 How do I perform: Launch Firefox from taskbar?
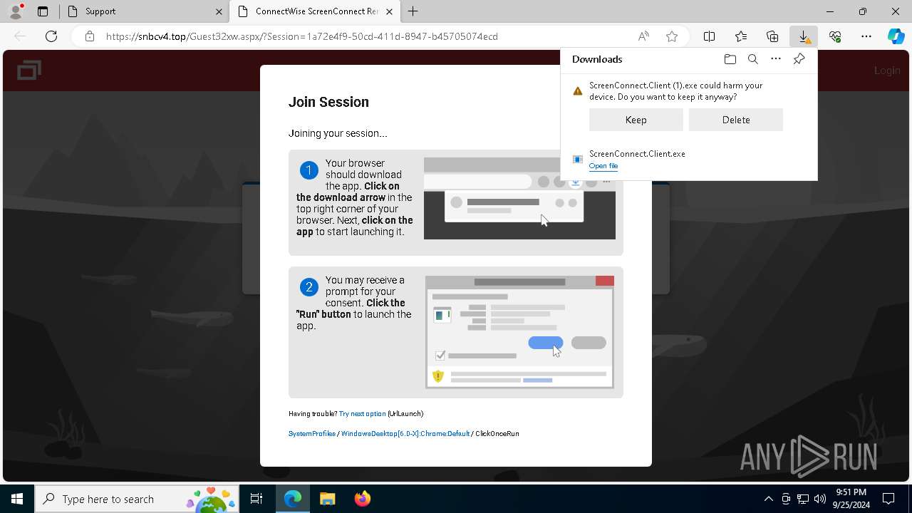(362, 499)
